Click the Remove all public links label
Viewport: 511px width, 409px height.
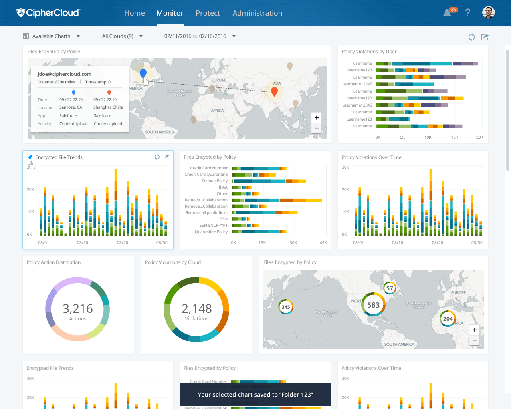coord(206,213)
